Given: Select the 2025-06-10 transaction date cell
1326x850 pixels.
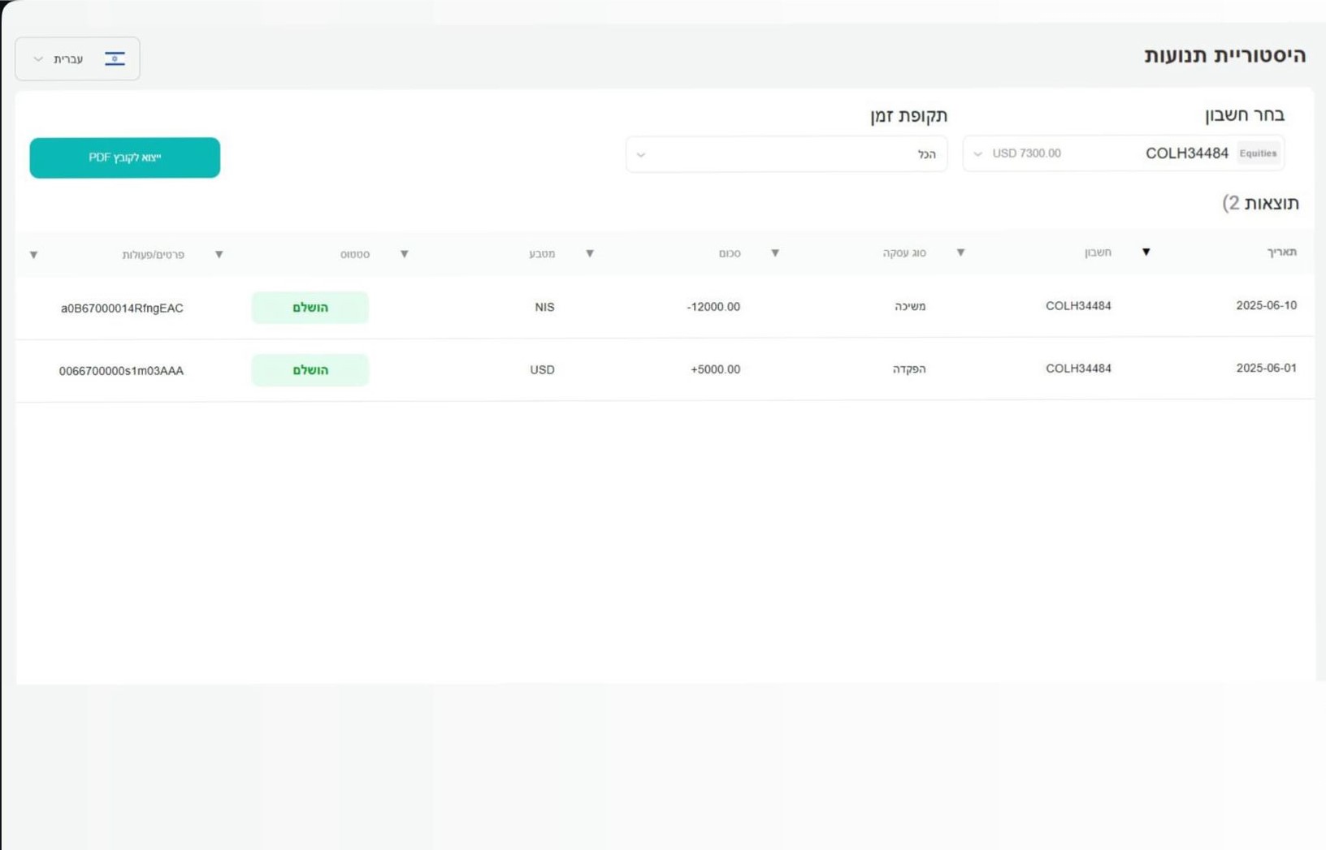Looking at the screenshot, I should pyautogui.click(x=1266, y=305).
